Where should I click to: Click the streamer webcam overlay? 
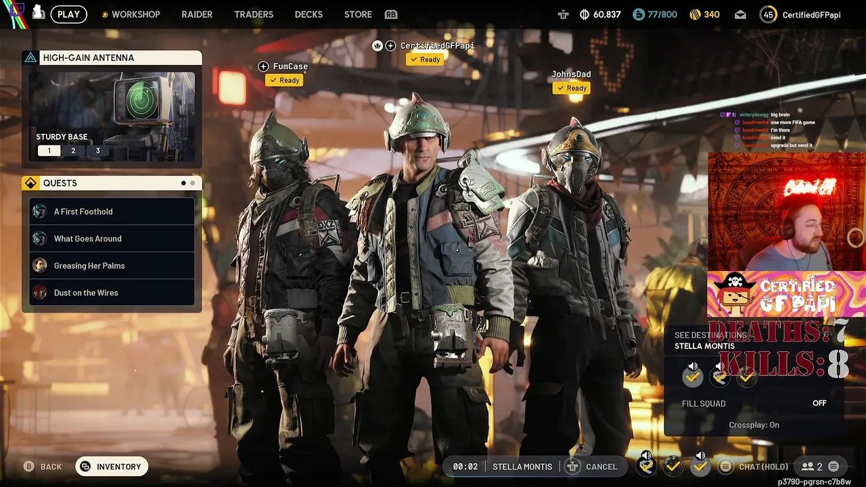click(x=786, y=212)
